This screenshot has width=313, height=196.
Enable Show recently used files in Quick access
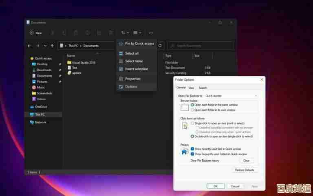(x=192, y=149)
